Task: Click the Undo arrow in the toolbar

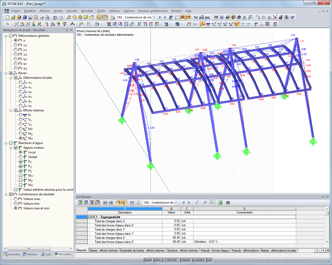Action: (55, 17)
